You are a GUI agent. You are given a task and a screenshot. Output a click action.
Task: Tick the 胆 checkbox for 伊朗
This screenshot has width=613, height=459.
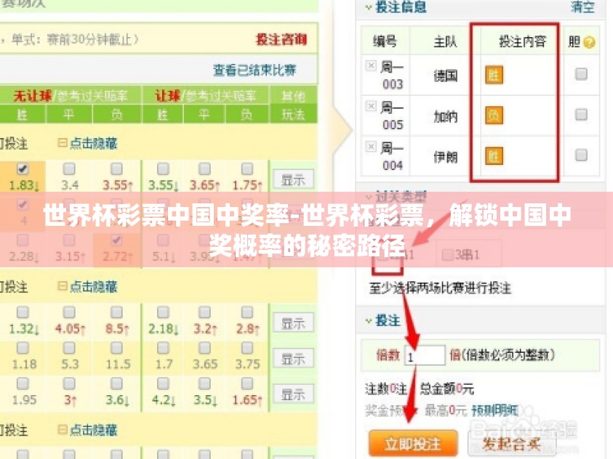click(581, 155)
